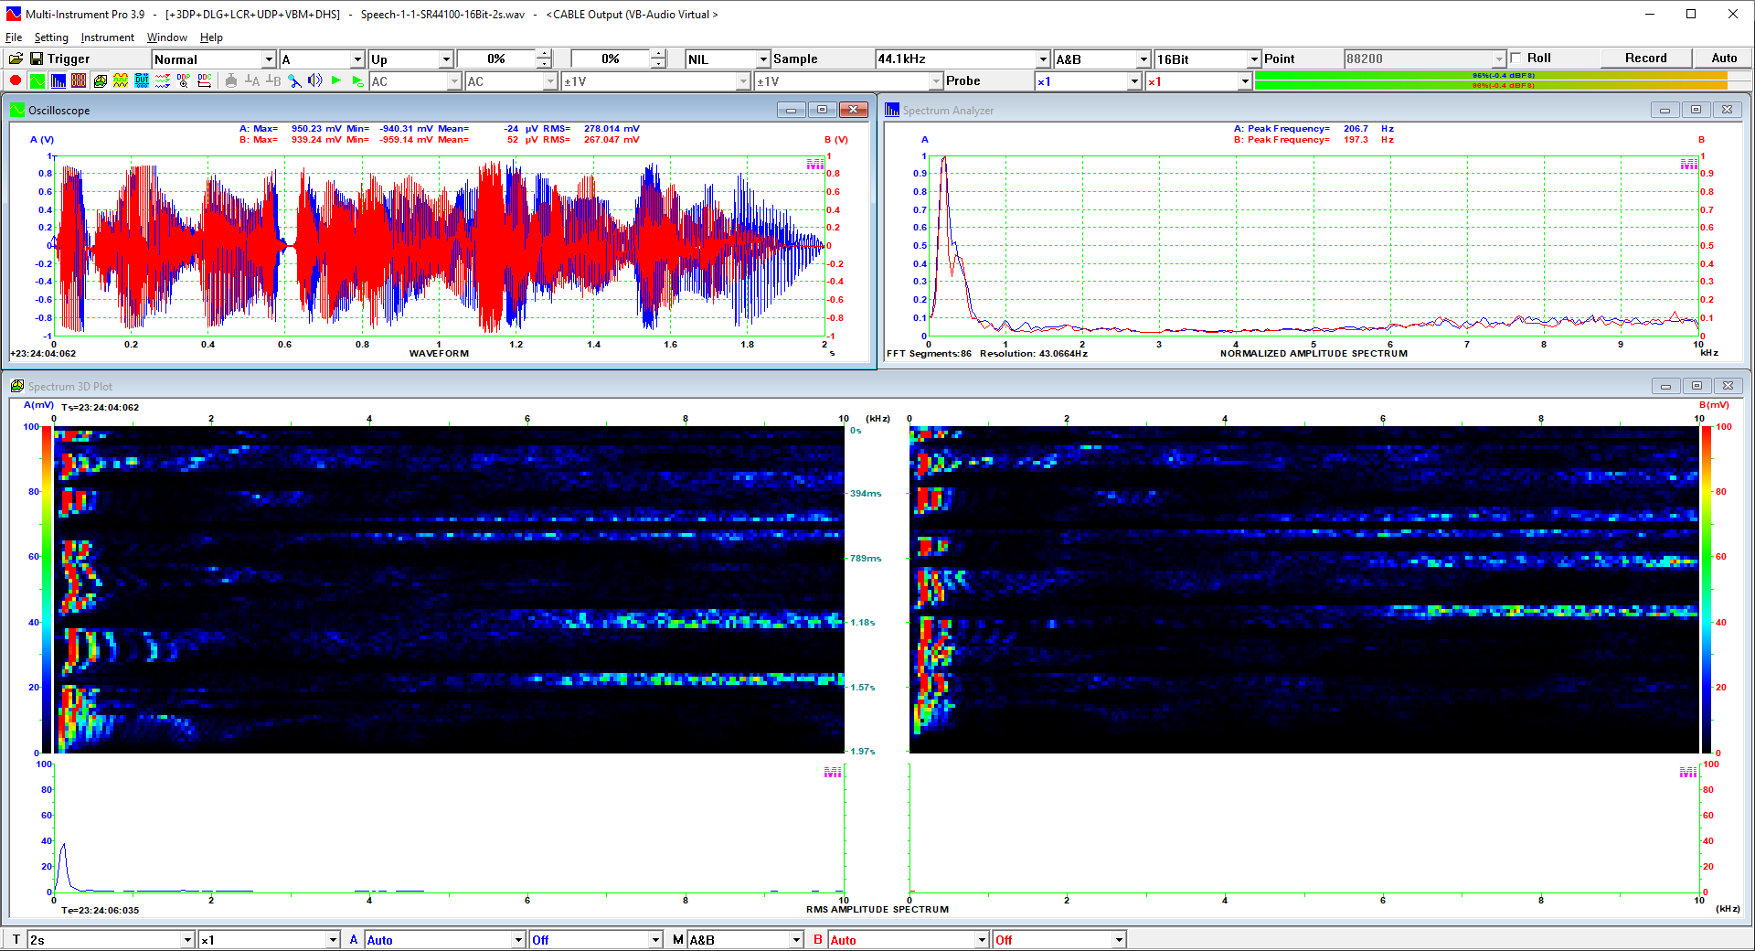Open the NIL dropdown
Screen dimensions: 1755x951
tap(728, 59)
